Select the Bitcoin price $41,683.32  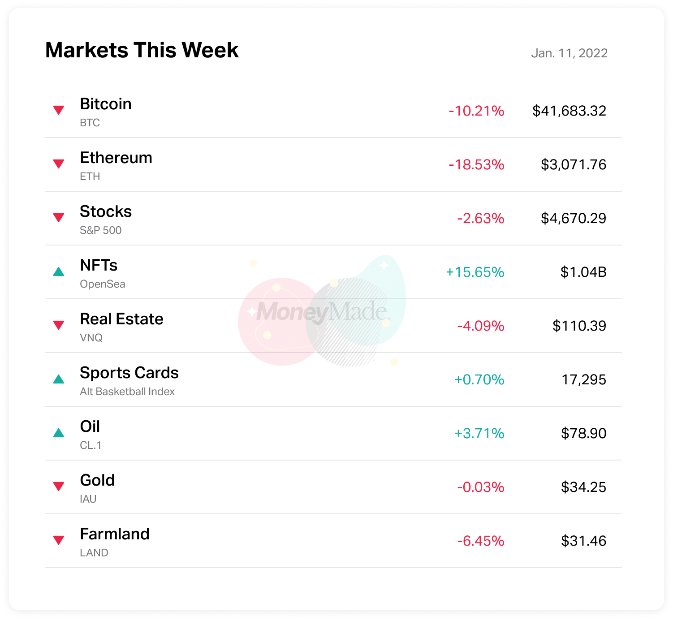[569, 111]
